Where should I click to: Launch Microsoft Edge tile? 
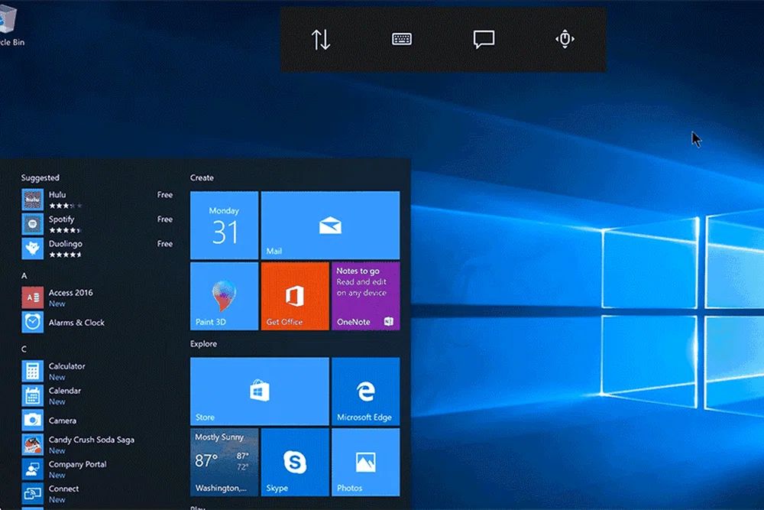point(365,391)
